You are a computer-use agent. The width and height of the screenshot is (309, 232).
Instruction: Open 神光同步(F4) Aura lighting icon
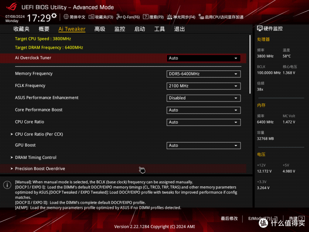click(x=170, y=17)
